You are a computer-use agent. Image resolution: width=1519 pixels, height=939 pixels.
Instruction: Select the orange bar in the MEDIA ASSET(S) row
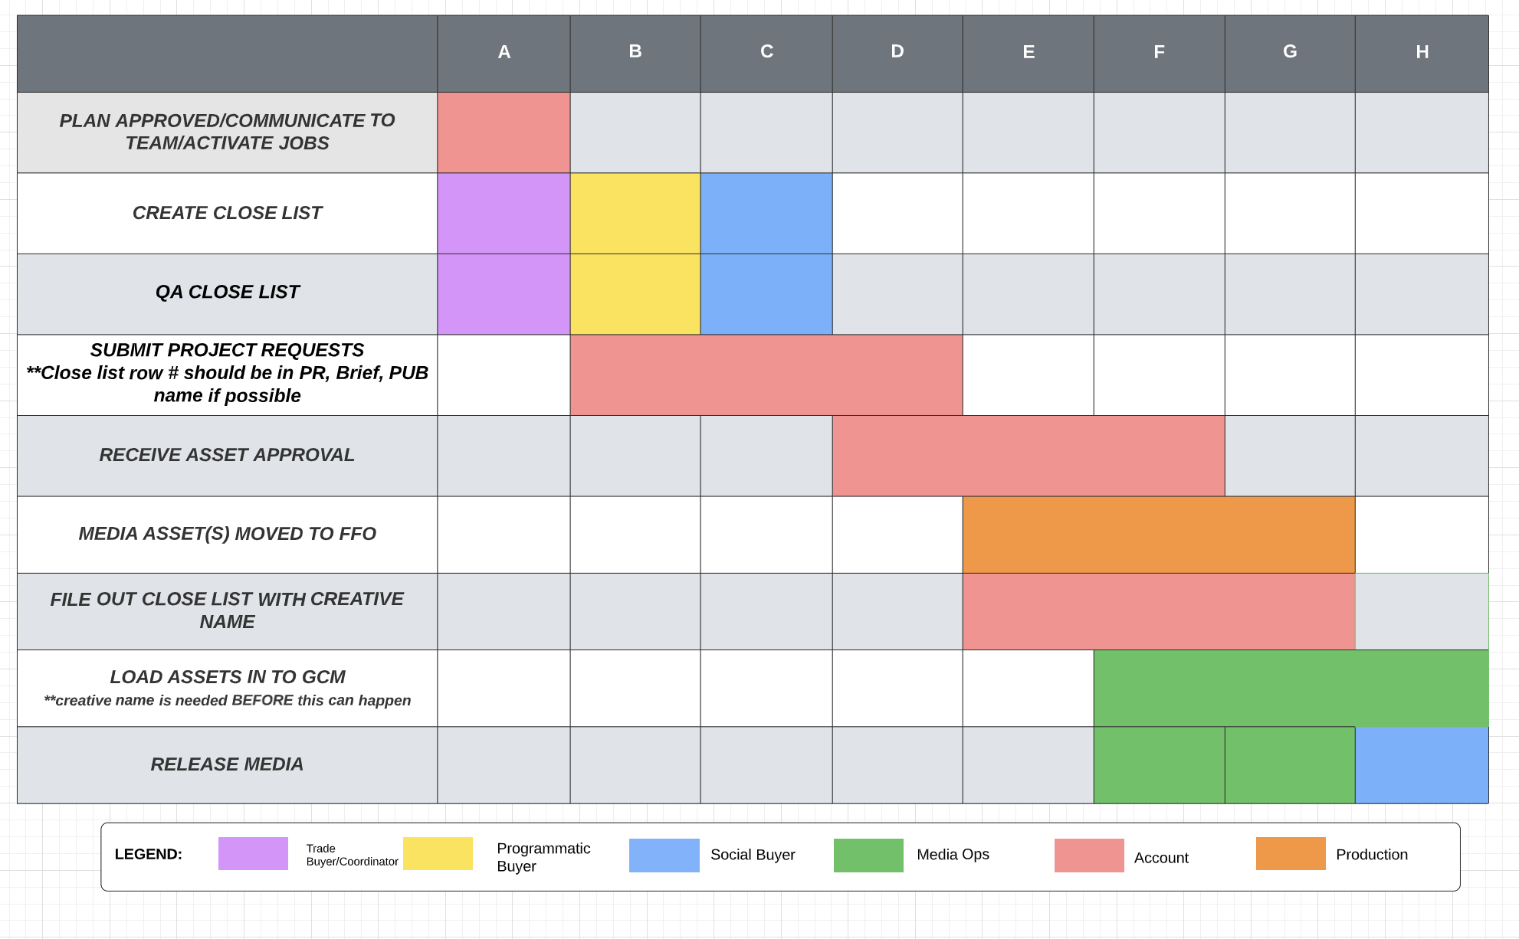click(1158, 535)
